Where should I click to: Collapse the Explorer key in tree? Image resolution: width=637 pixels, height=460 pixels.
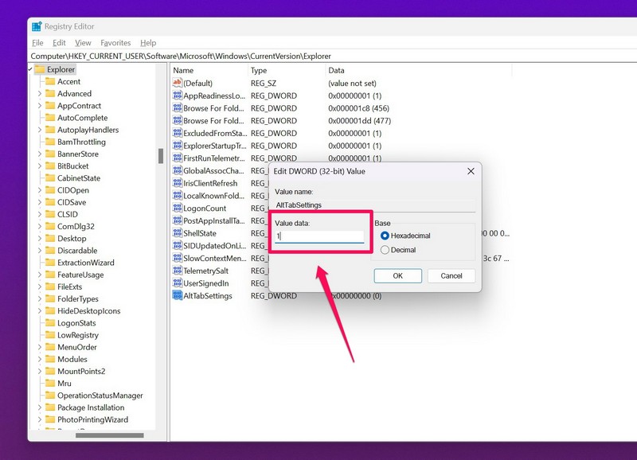click(x=31, y=69)
